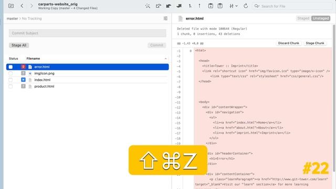Click the product.html file type icon

point(30,86)
